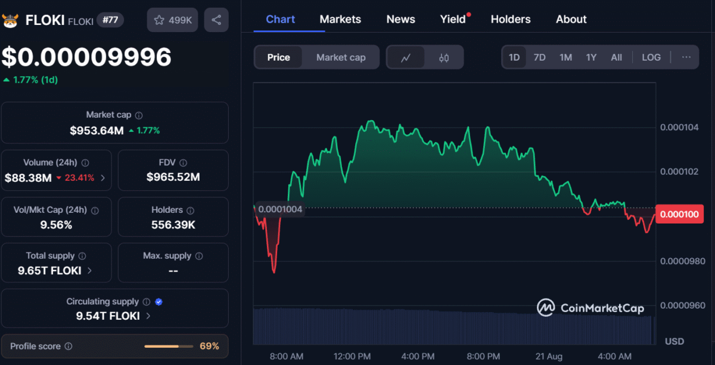Click the $0.00009996 price
The image size is (715, 365).
point(86,56)
